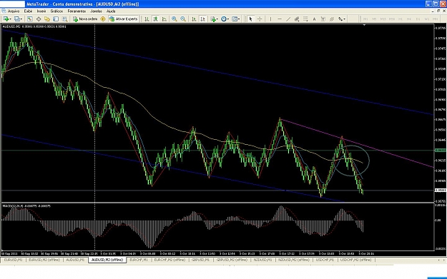
Task: Open the Gráficos menu
Action: (57, 11)
